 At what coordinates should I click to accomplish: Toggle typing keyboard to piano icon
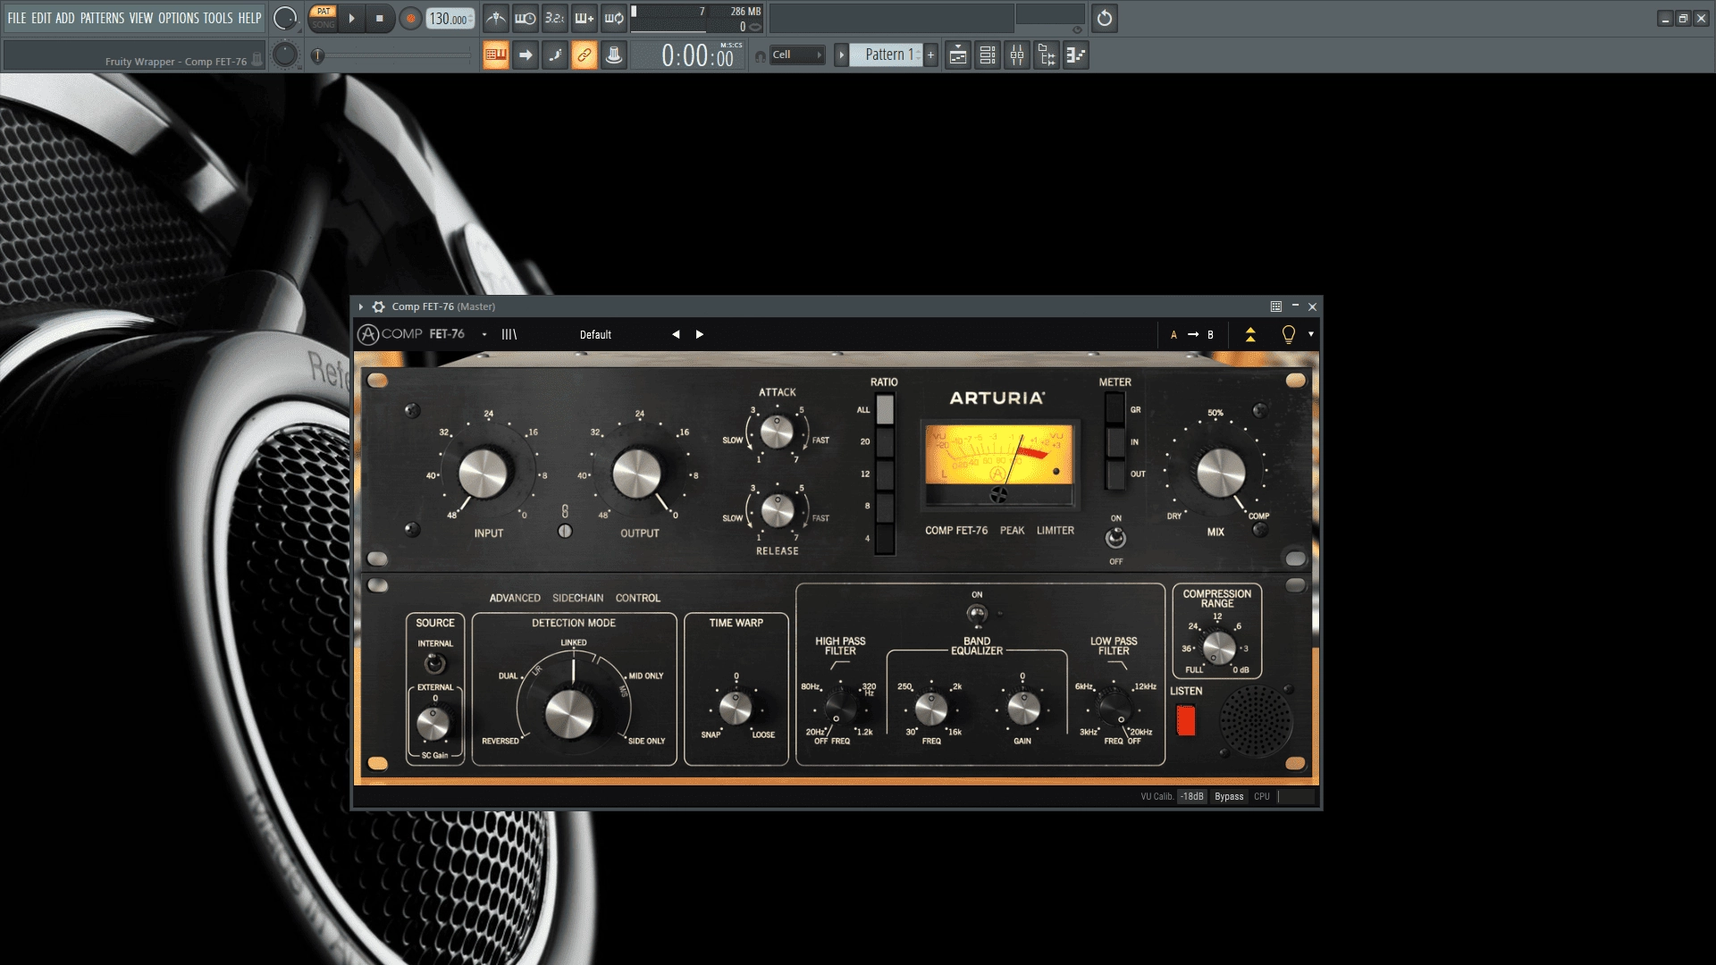tap(496, 55)
